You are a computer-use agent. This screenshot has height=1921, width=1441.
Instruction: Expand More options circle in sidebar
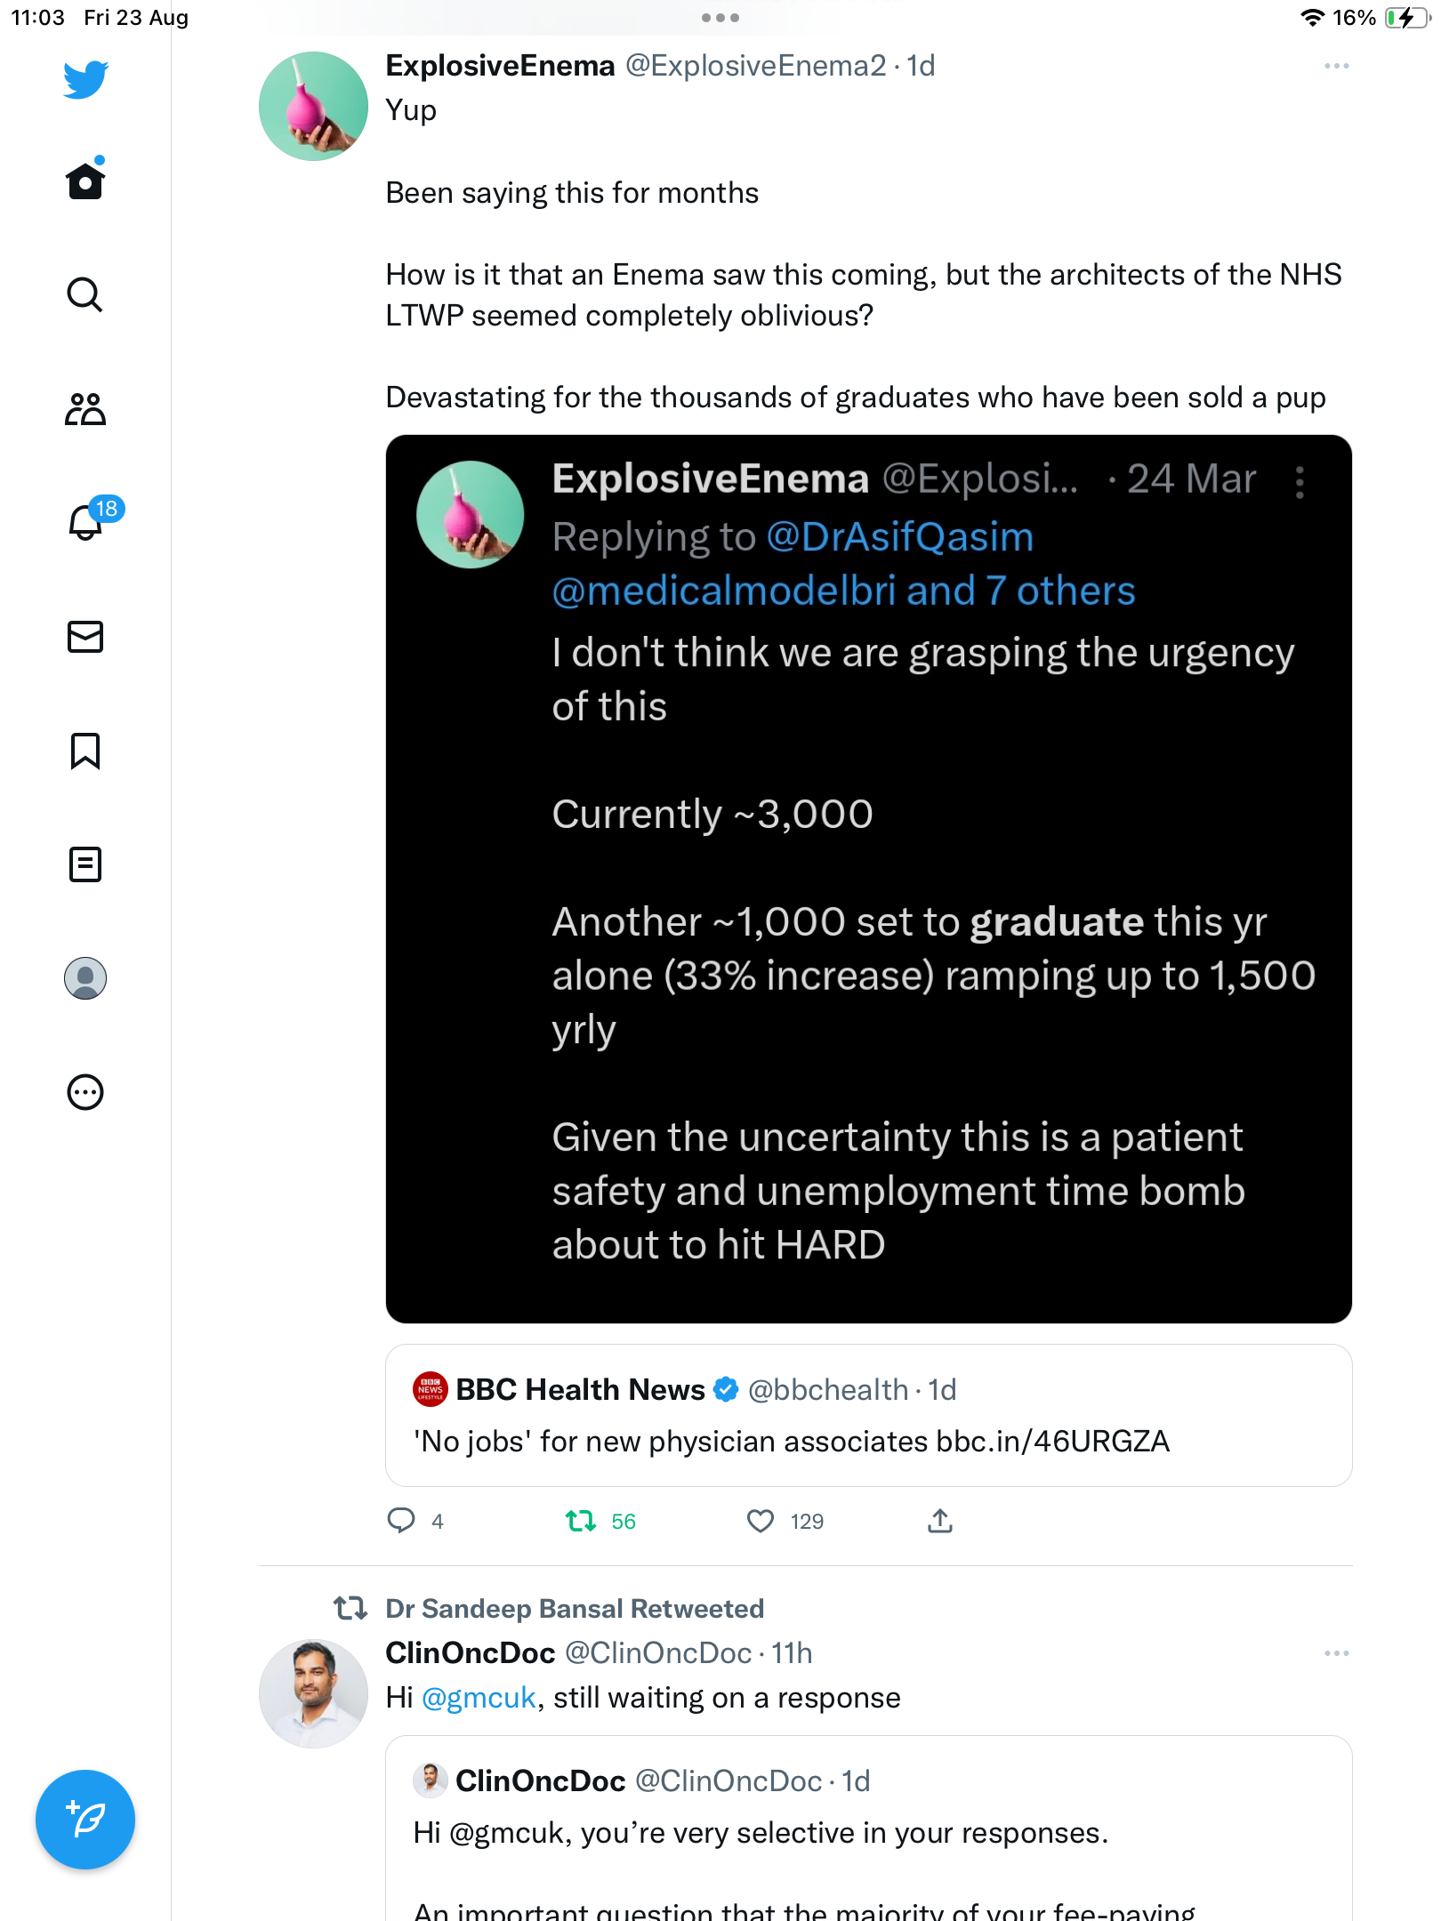pos(85,1092)
